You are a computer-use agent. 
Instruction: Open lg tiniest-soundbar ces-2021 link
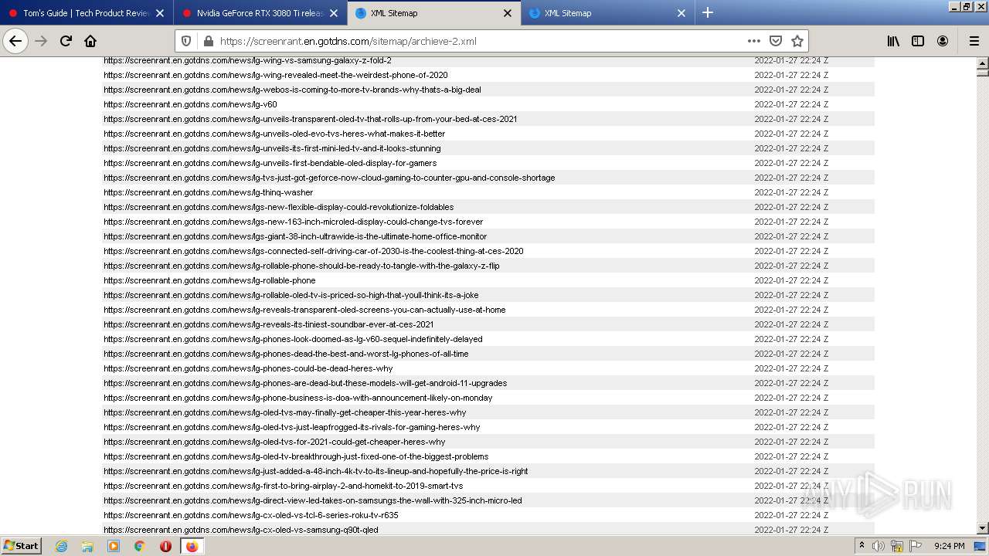tap(269, 324)
